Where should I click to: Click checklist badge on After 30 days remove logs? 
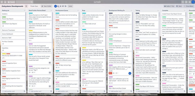[57, 67]
